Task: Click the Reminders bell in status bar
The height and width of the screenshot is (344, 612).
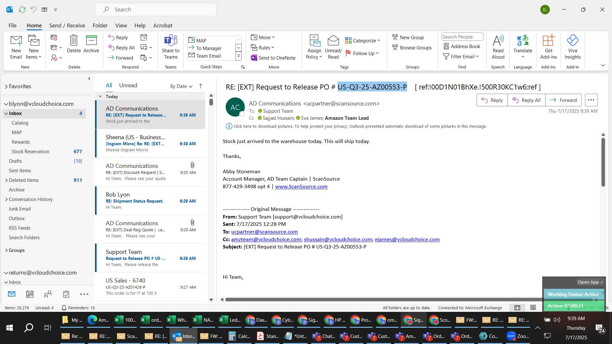Action: point(64,308)
